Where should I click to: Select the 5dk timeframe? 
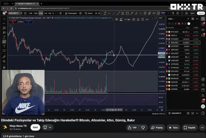(x=31, y=13)
